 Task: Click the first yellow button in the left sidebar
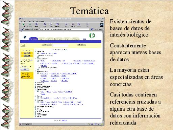pyautogui.click(x=27, y=53)
